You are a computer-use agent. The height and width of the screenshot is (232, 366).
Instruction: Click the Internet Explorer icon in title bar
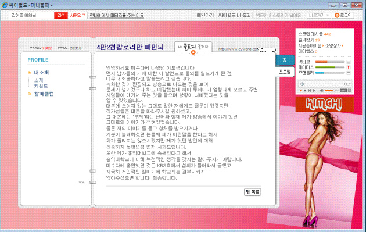4,5
